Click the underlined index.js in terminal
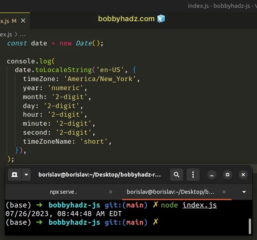Screen dimensions: 257x240 200,205
